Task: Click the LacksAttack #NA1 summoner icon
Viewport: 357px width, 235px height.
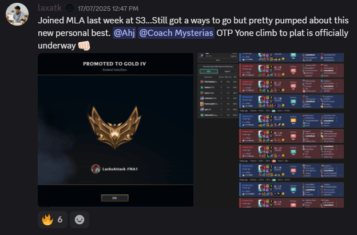Action: [x=96, y=169]
